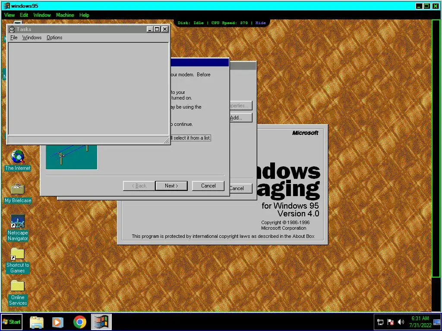The image size is (442, 331).
Task: Open the emulator Machine menu
Action: [x=65, y=15]
